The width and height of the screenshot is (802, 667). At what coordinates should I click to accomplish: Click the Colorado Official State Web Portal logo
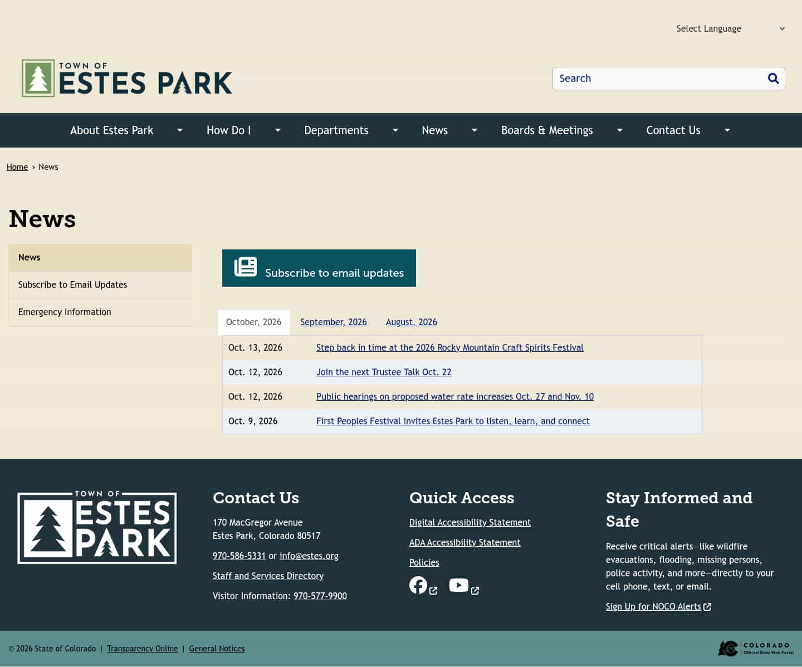[756, 649]
